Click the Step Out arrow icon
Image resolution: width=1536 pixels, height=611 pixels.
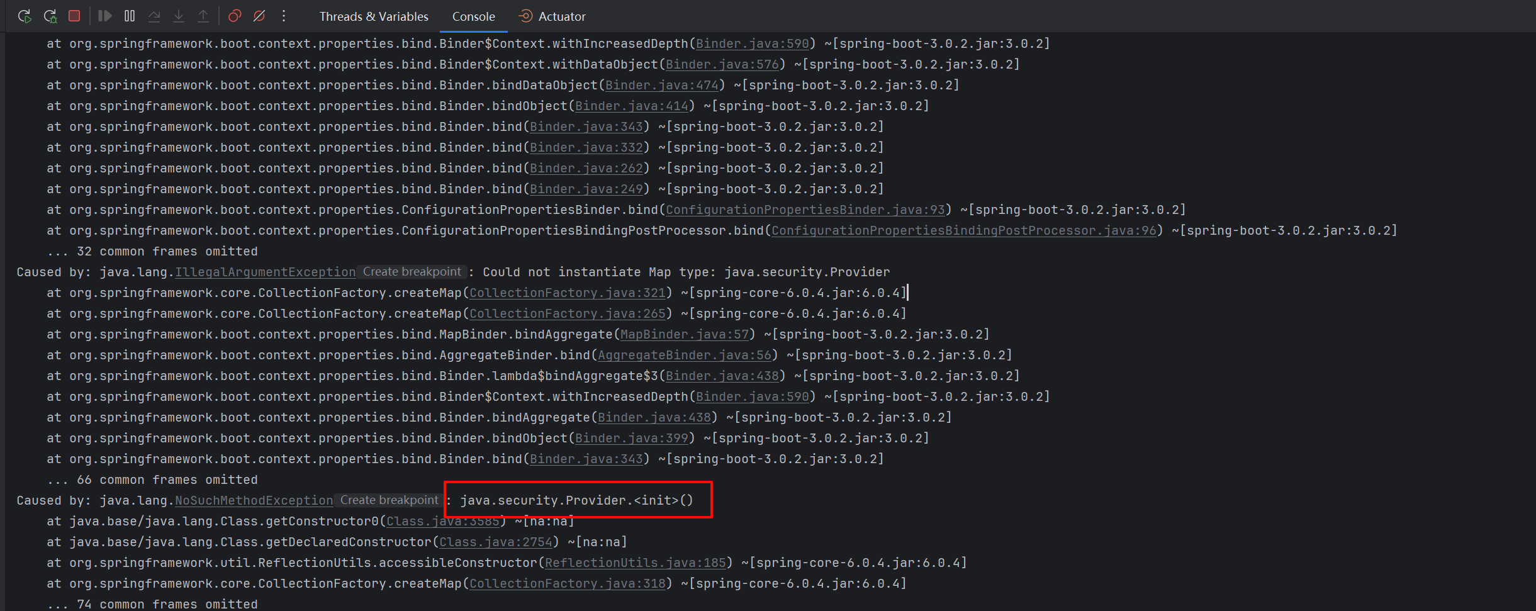(x=203, y=16)
